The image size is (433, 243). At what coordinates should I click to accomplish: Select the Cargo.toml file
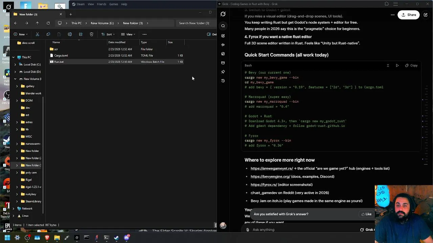tap(61, 56)
